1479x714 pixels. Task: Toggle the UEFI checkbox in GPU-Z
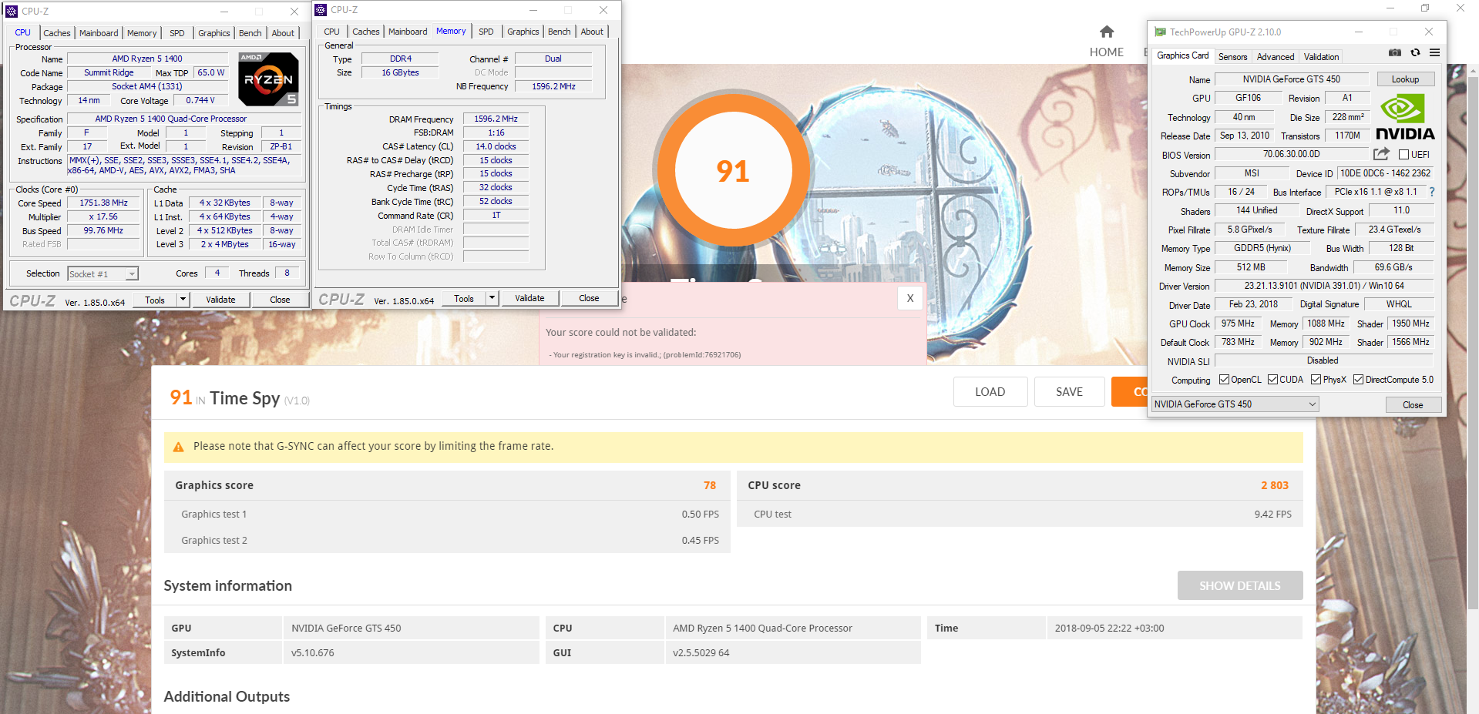pos(1404,155)
